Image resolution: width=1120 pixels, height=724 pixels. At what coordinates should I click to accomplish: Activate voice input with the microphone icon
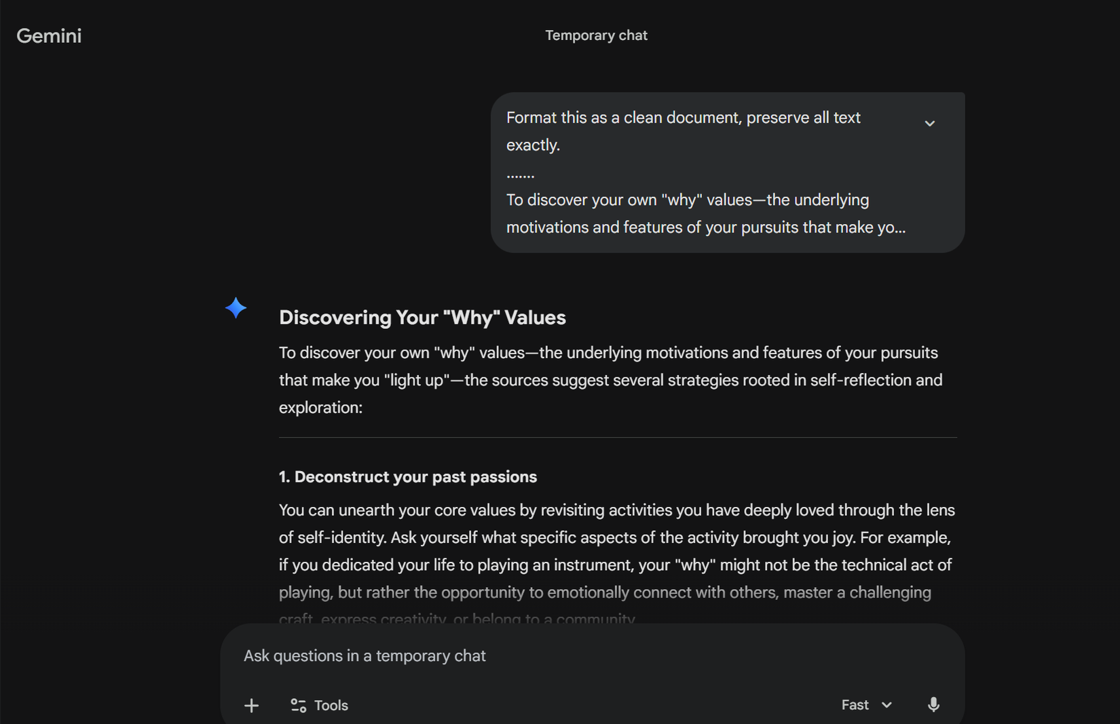[x=933, y=704]
